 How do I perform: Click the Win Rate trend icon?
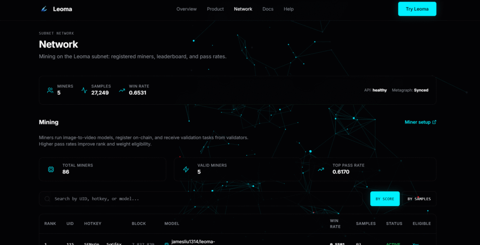click(122, 90)
